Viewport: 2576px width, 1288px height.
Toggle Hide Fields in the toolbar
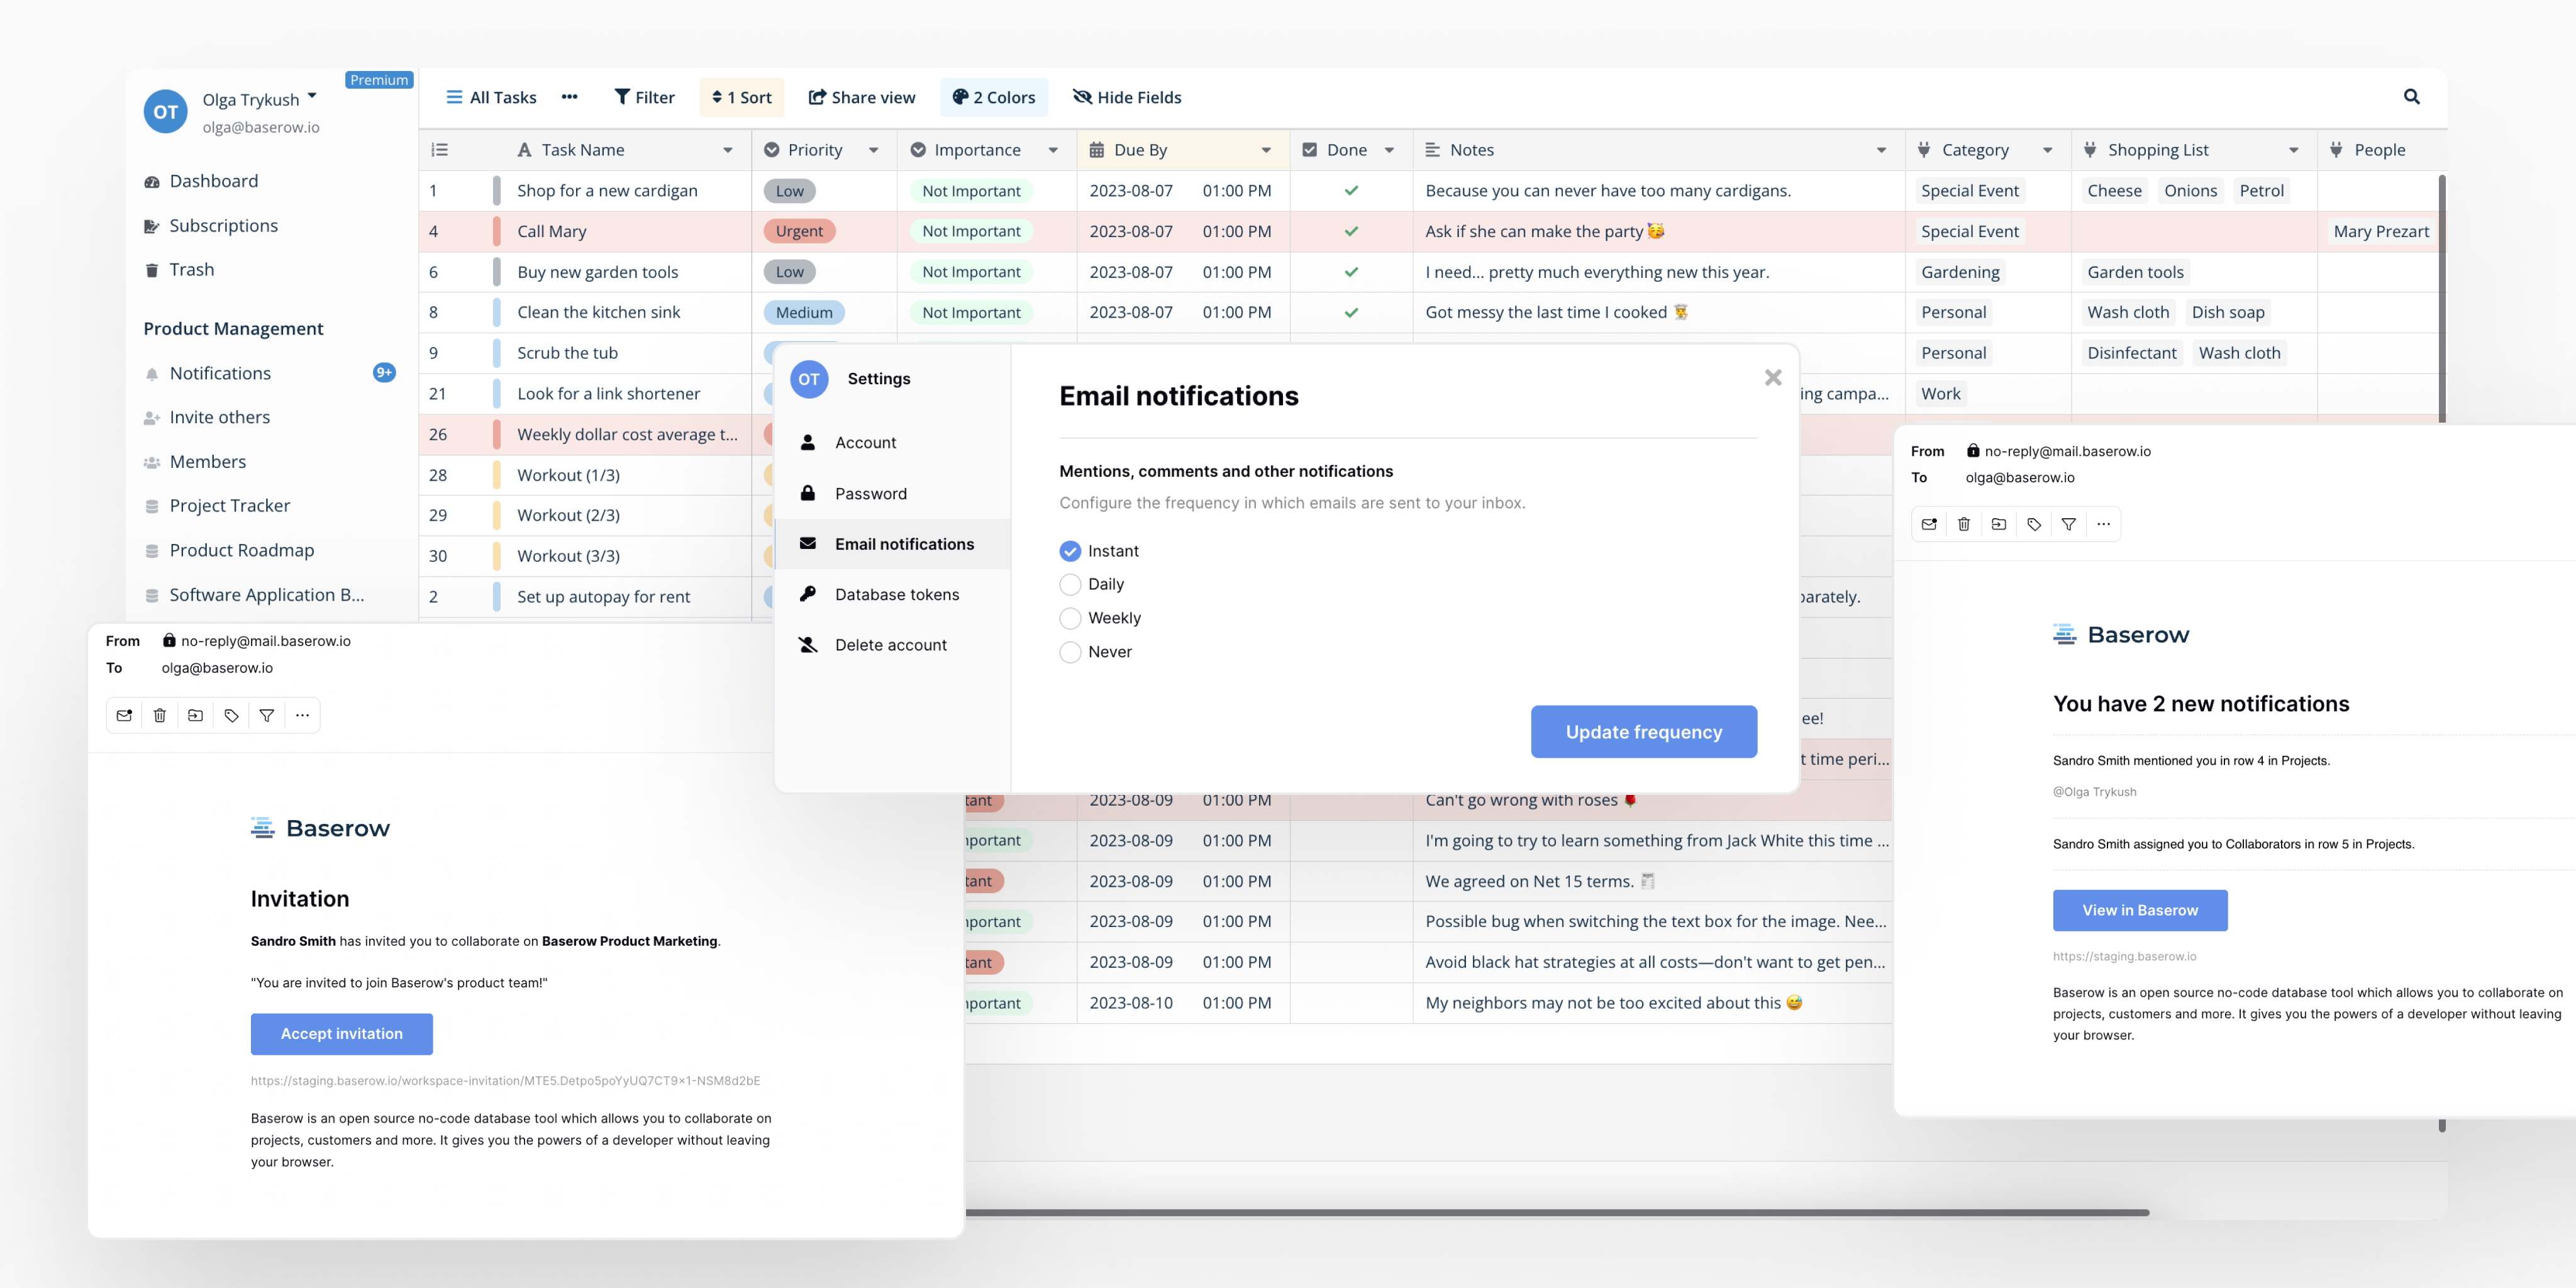pyautogui.click(x=1127, y=97)
